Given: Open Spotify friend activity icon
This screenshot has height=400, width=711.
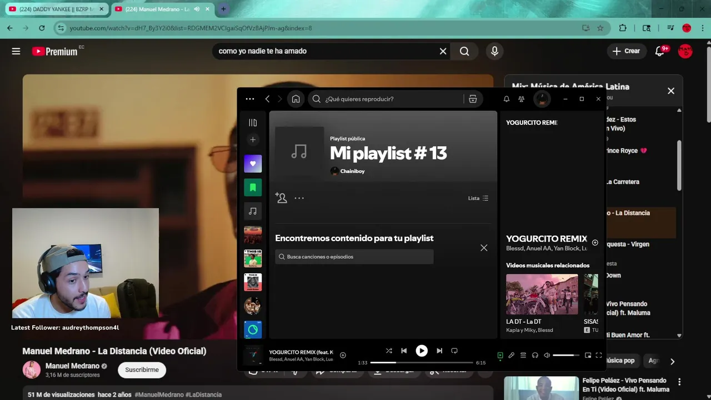Looking at the screenshot, I should [521, 99].
